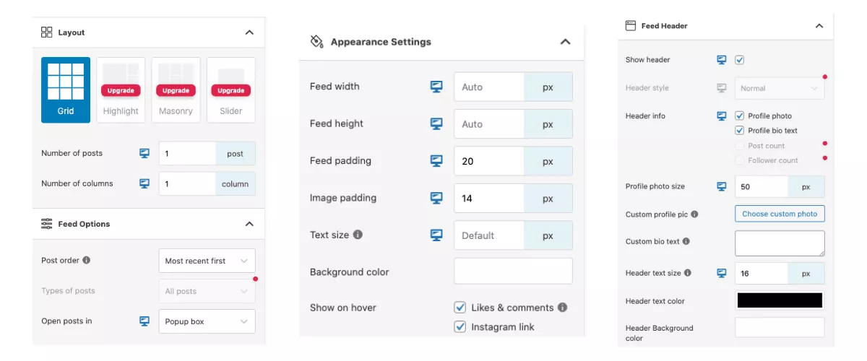This screenshot has width=867, height=361.
Task: Click device icon beside Number of posts
Action: 144,153
